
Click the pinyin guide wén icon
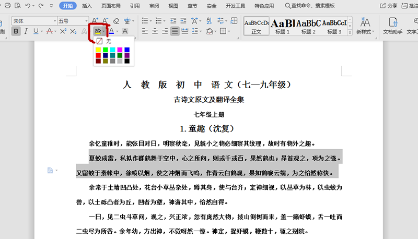[127, 20]
